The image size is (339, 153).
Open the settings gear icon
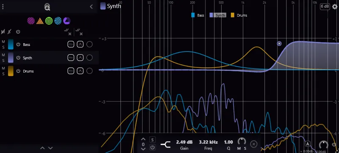click(335, 7)
